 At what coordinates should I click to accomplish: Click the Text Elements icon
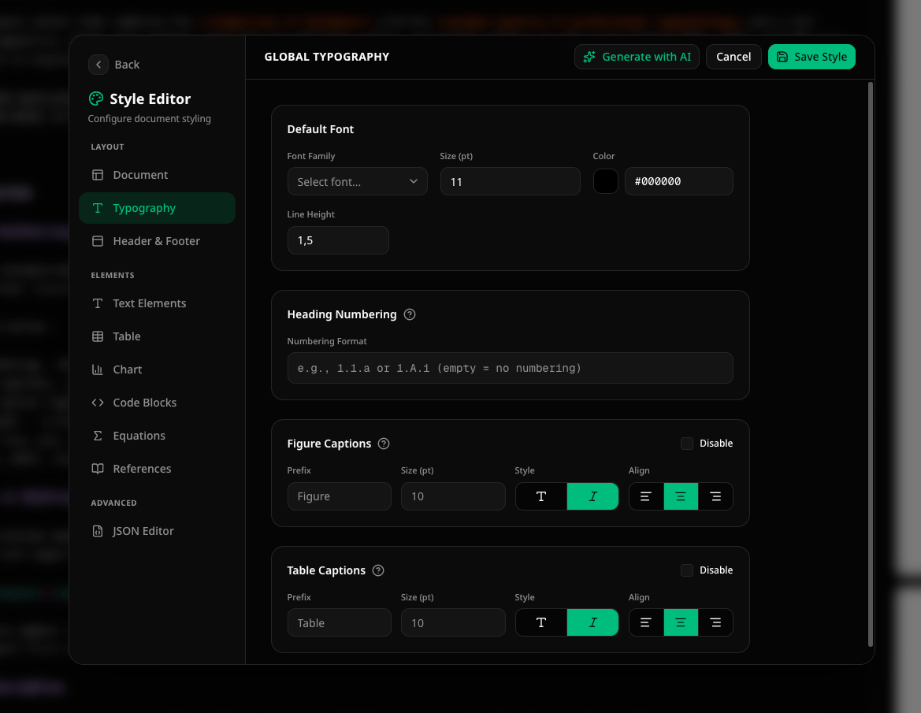pyautogui.click(x=98, y=303)
